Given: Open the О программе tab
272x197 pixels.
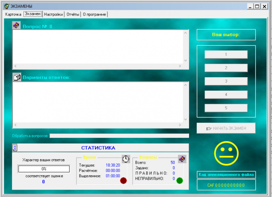Looking at the screenshot, I should [95, 14].
